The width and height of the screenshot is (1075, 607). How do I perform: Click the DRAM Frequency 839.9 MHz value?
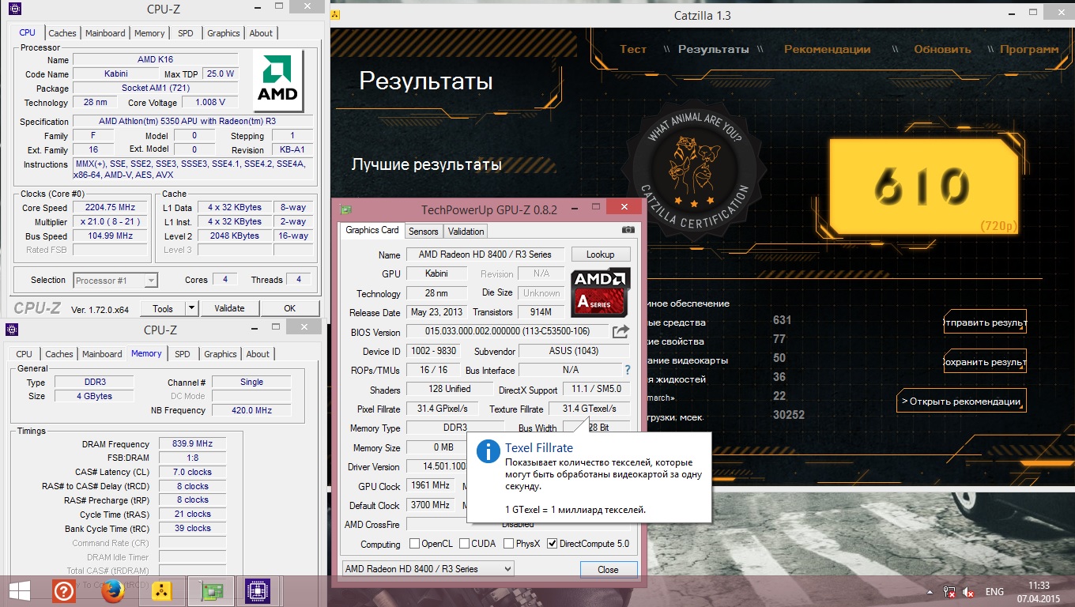click(x=192, y=444)
